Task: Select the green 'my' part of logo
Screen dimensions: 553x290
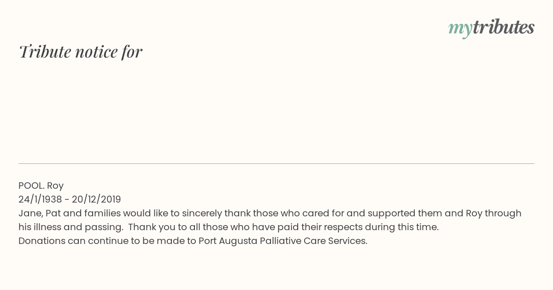Action: pyautogui.click(x=460, y=29)
